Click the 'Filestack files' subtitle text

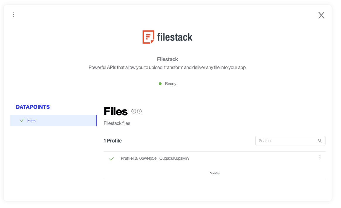click(117, 123)
